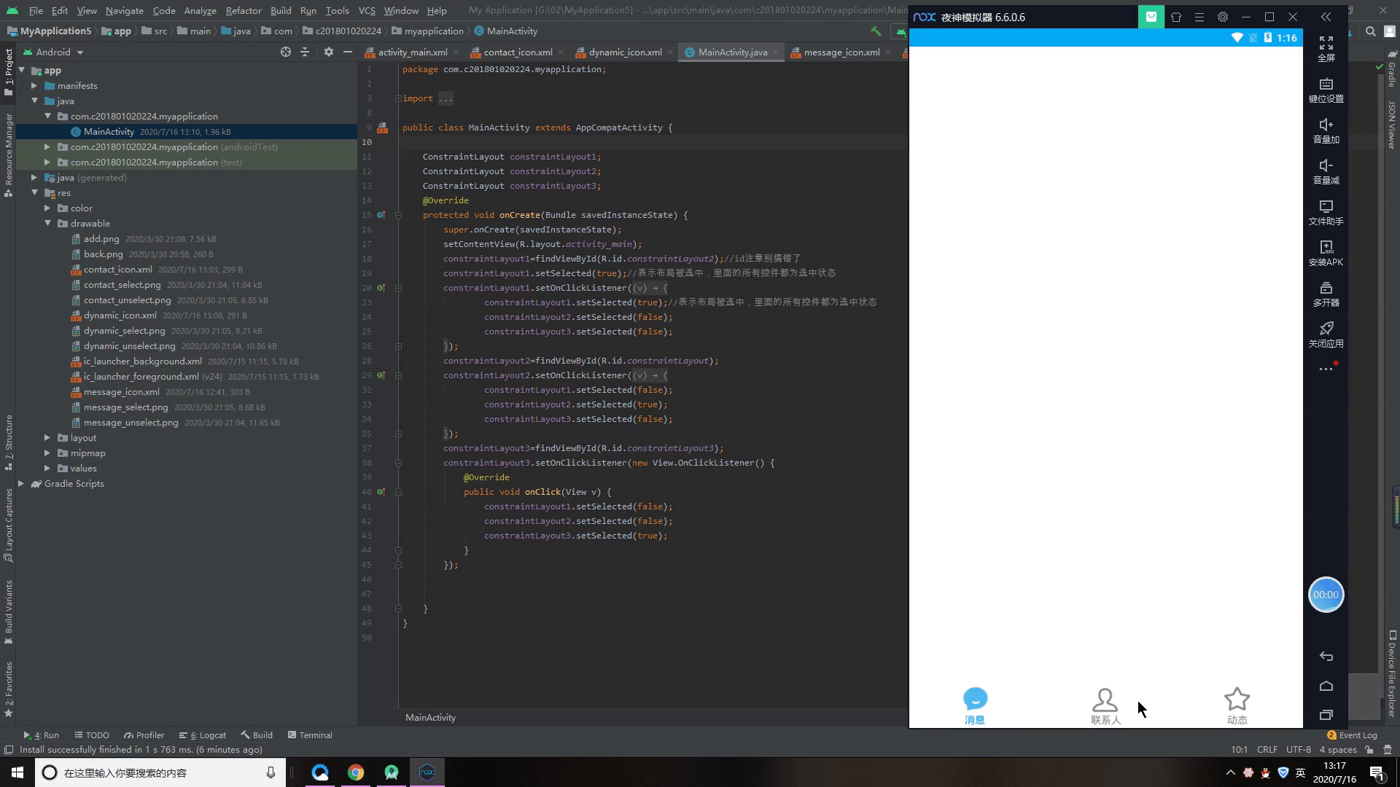Screen dimensions: 1400x787
Task: Open the keyboard mapping settings icon
Action: click(1326, 85)
